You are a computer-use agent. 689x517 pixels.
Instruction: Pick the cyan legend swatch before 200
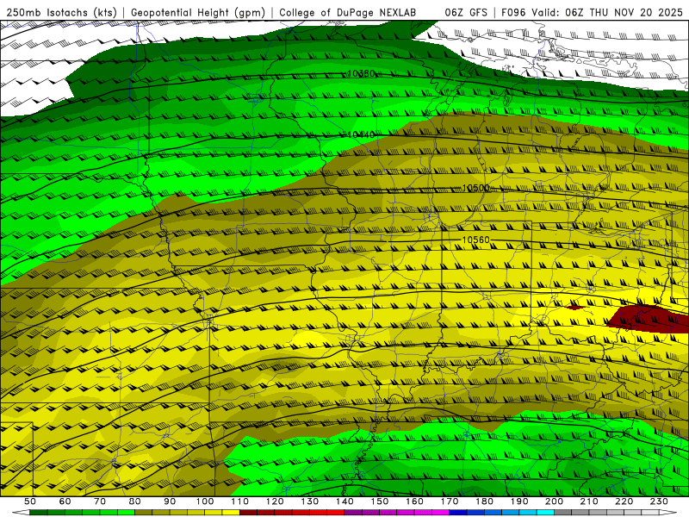[546, 513]
